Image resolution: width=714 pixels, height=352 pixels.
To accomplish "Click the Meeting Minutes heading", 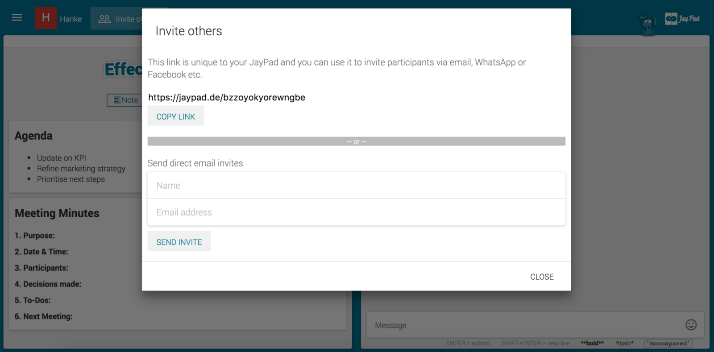I will [x=57, y=213].
